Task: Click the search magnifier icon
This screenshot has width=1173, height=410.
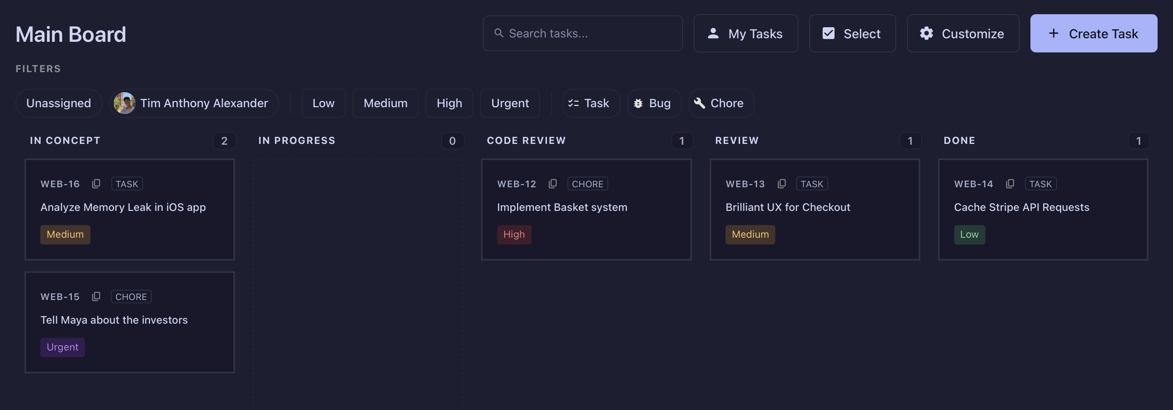Action: tap(498, 33)
